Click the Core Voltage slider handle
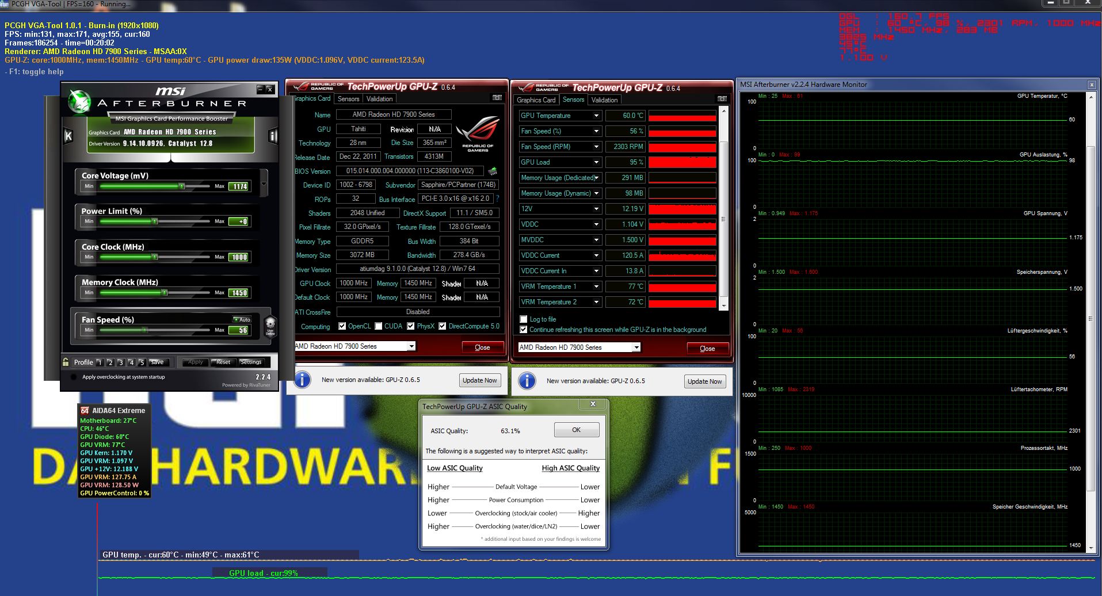The width and height of the screenshot is (1102, 596). (x=182, y=186)
